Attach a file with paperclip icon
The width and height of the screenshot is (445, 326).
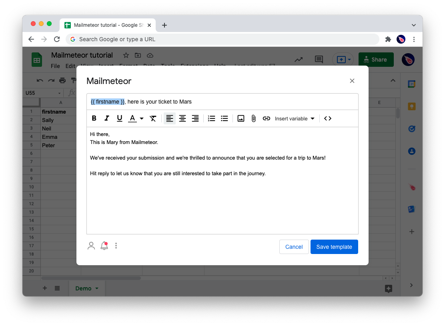pyautogui.click(x=254, y=118)
